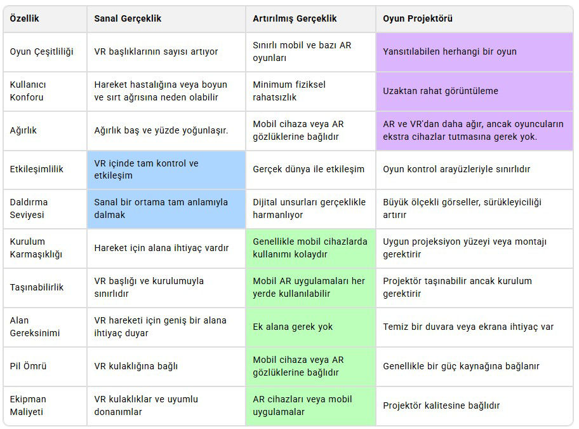Click the 'Oyun Çeşitliliği' row label
This screenshot has height=429, width=579.
pyautogui.click(x=42, y=51)
